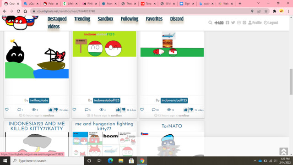Open the Twitter icon in header
293x165 pixels.
pos(233,22)
